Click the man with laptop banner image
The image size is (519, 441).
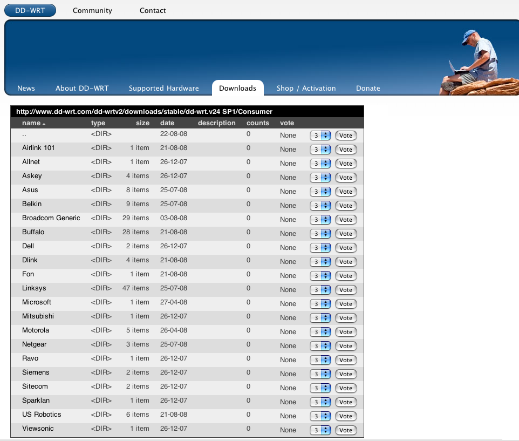(479, 63)
